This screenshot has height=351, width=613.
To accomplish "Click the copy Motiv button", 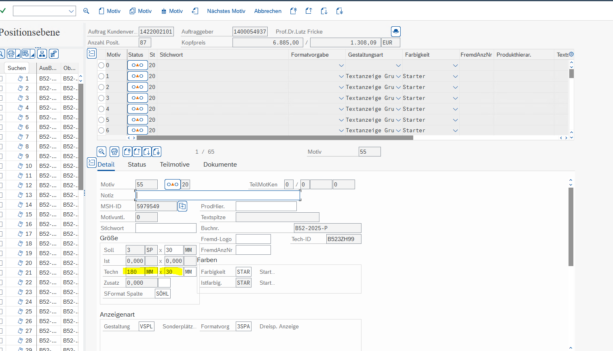I will (x=140, y=11).
